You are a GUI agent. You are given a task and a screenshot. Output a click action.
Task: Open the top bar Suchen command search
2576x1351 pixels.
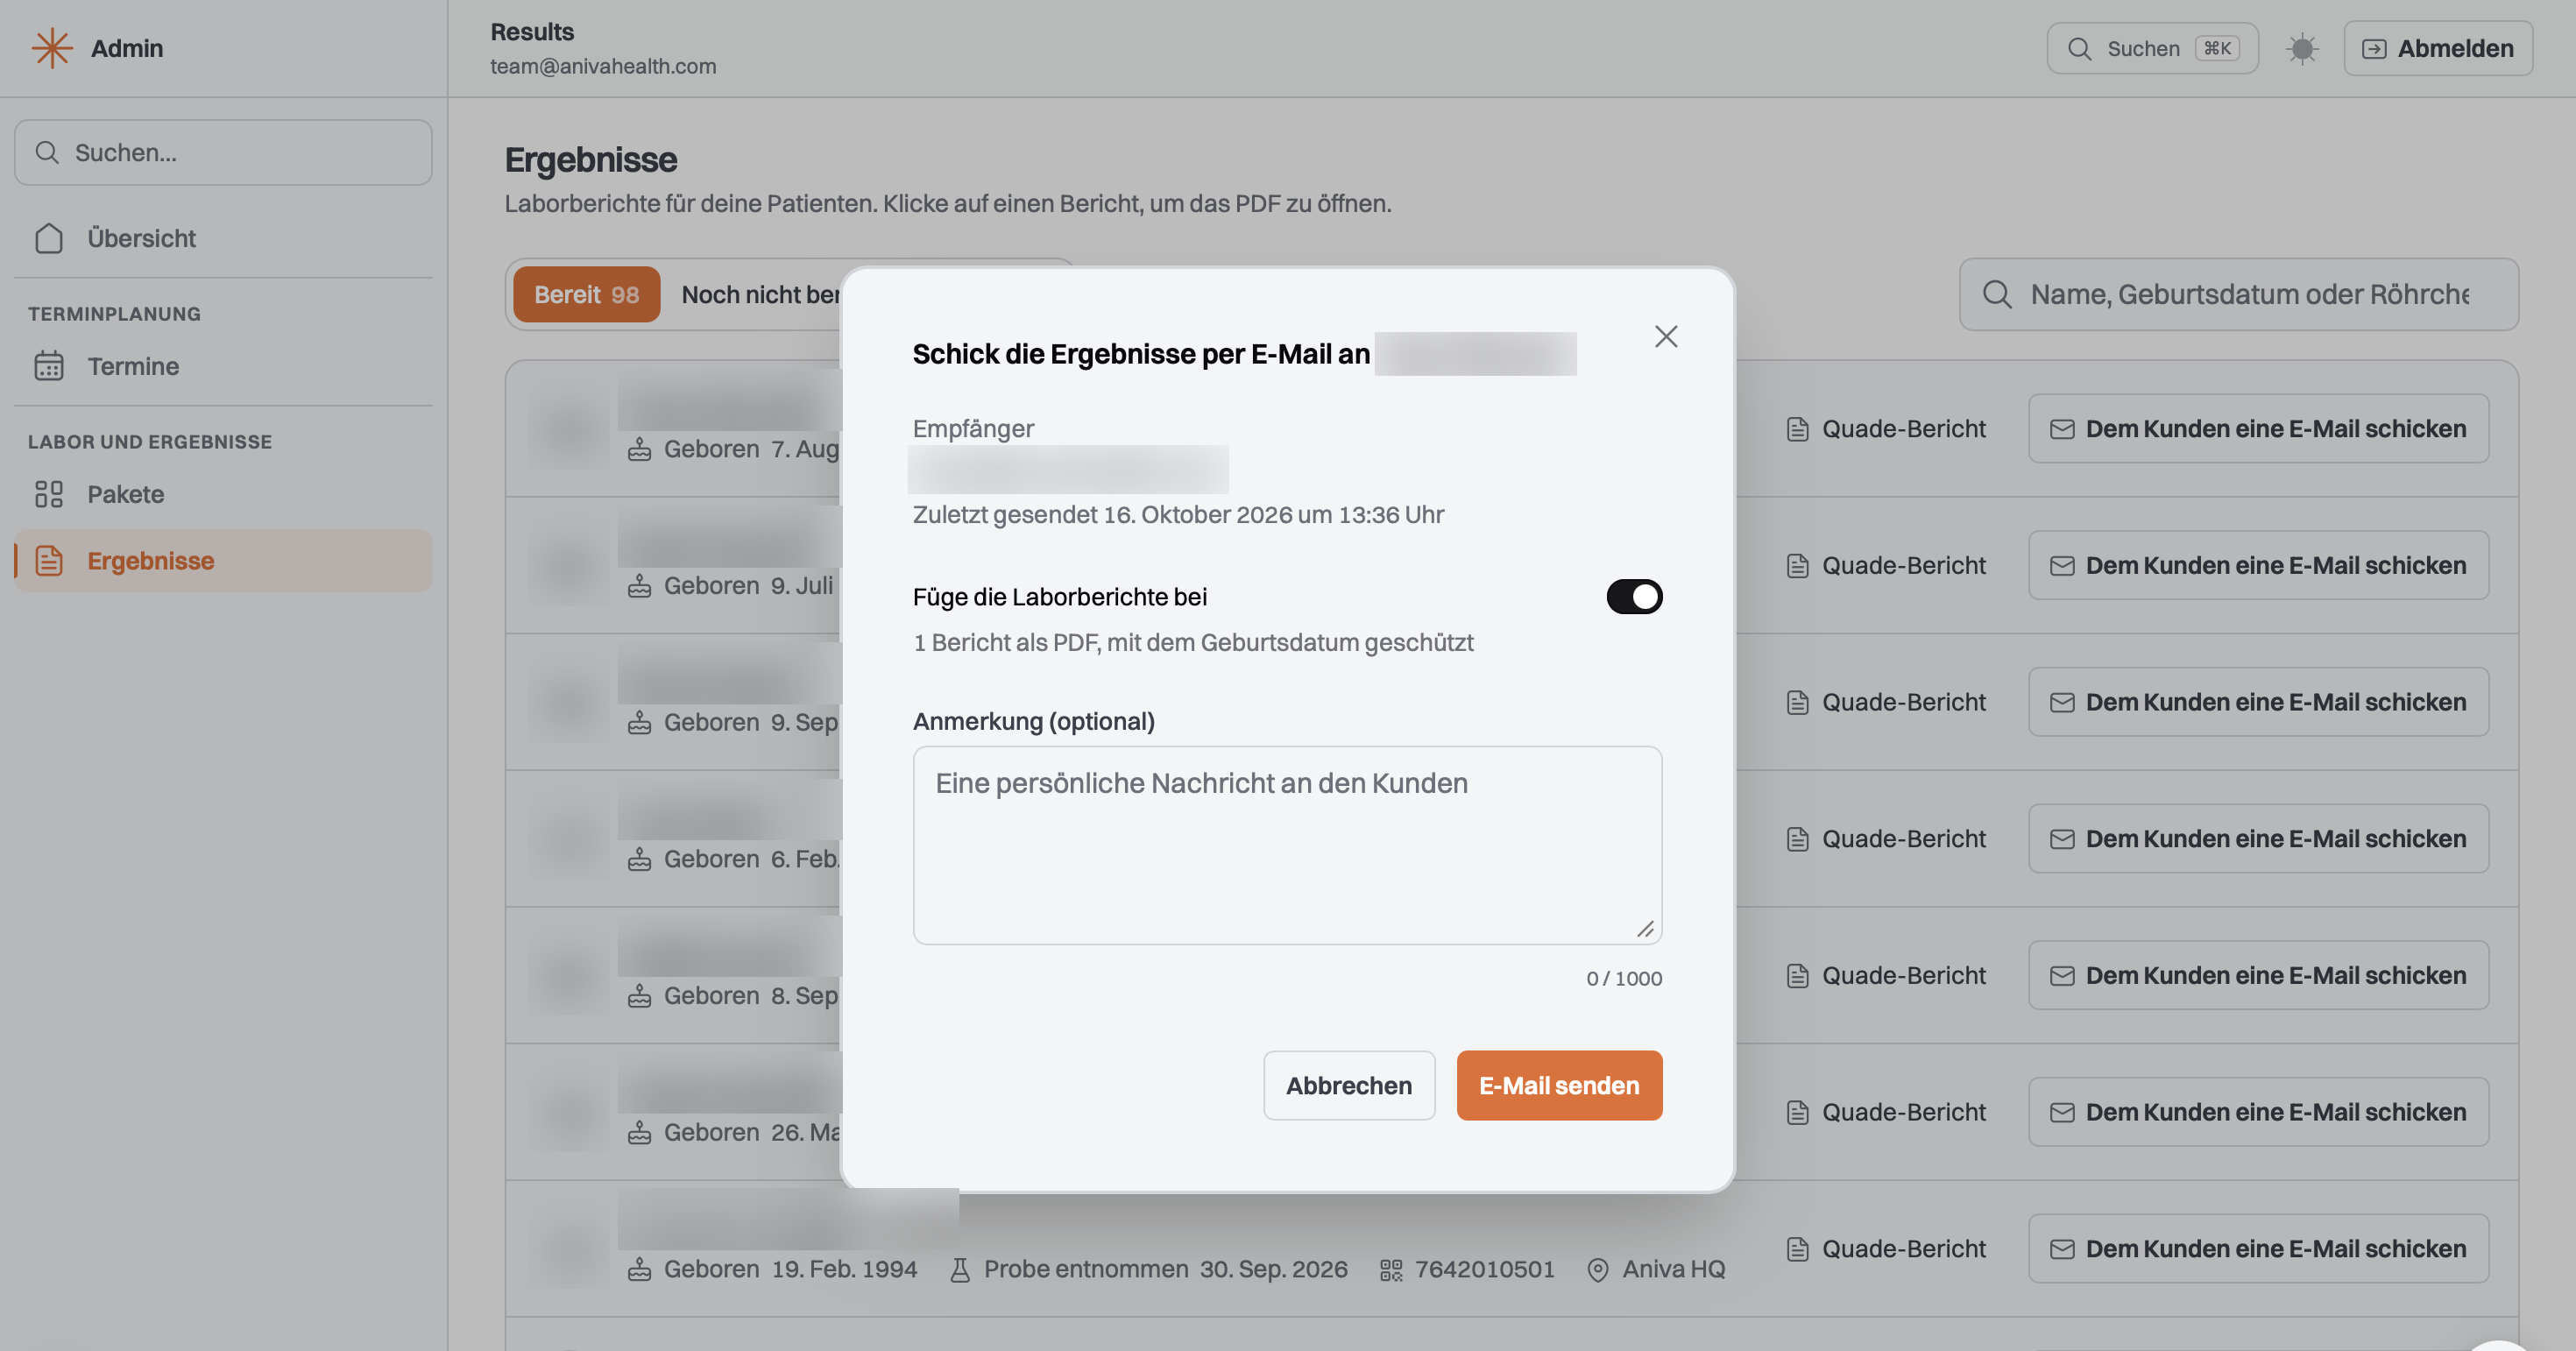pos(2152,48)
